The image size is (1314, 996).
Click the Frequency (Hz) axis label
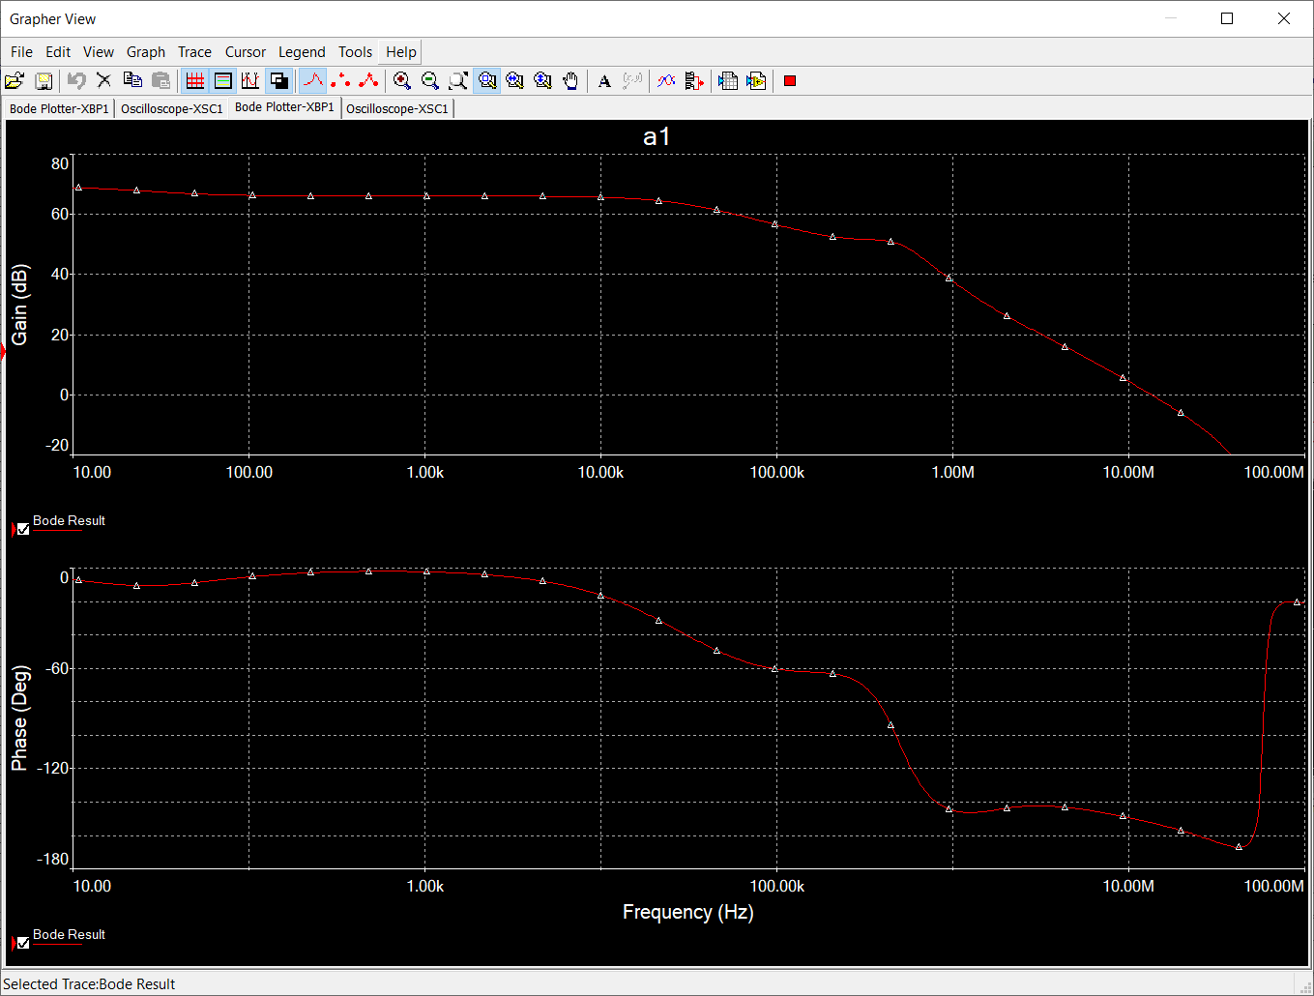(x=687, y=912)
